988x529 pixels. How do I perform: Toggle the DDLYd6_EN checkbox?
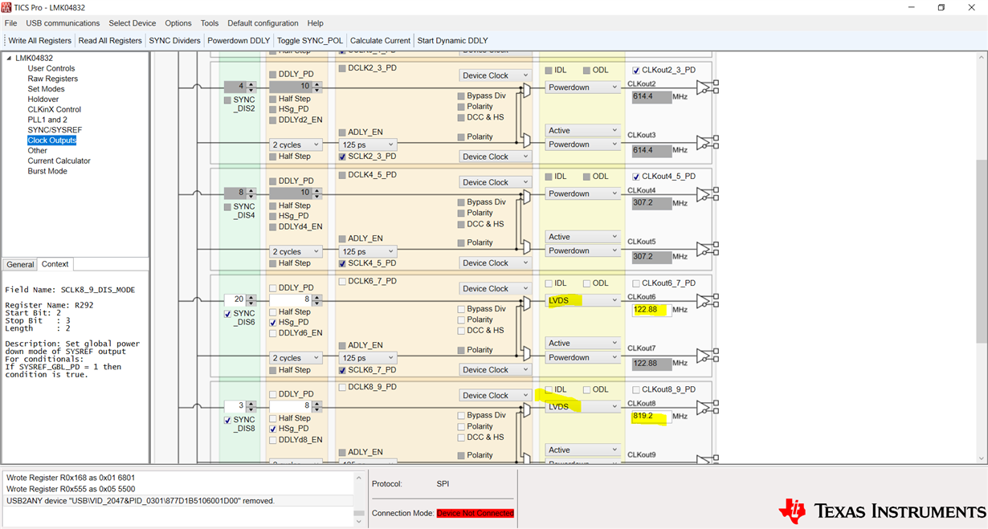point(273,333)
